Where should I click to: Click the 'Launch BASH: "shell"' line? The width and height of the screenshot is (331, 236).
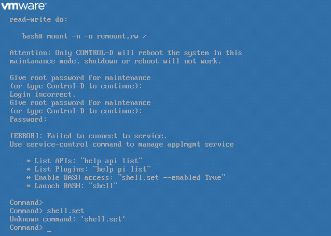pyautogui.click(x=72, y=186)
